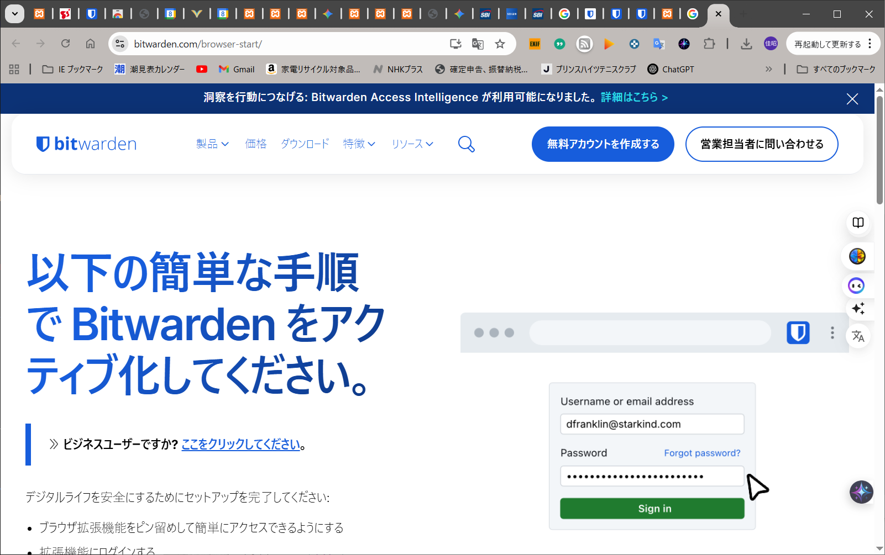Screen dimensions: 885x555
Task: Open the site search magnifier icon
Action: tap(466, 144)
